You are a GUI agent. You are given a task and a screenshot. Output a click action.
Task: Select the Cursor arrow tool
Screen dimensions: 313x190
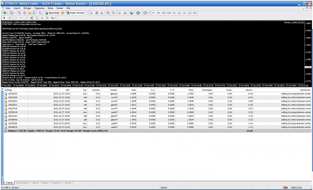pyautogui.click(x=4, y=18)
